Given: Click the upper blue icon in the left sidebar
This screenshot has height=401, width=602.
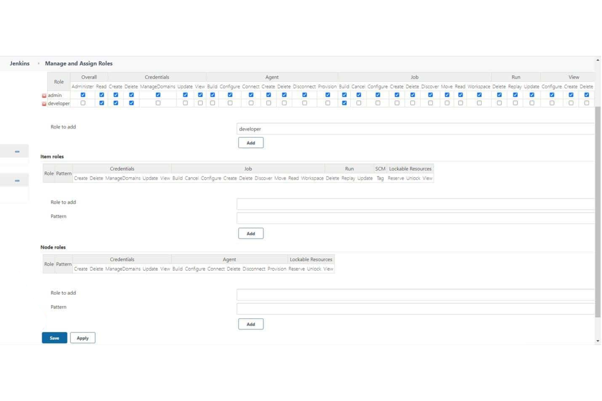Looking at the screenshot, I should 17,151.
